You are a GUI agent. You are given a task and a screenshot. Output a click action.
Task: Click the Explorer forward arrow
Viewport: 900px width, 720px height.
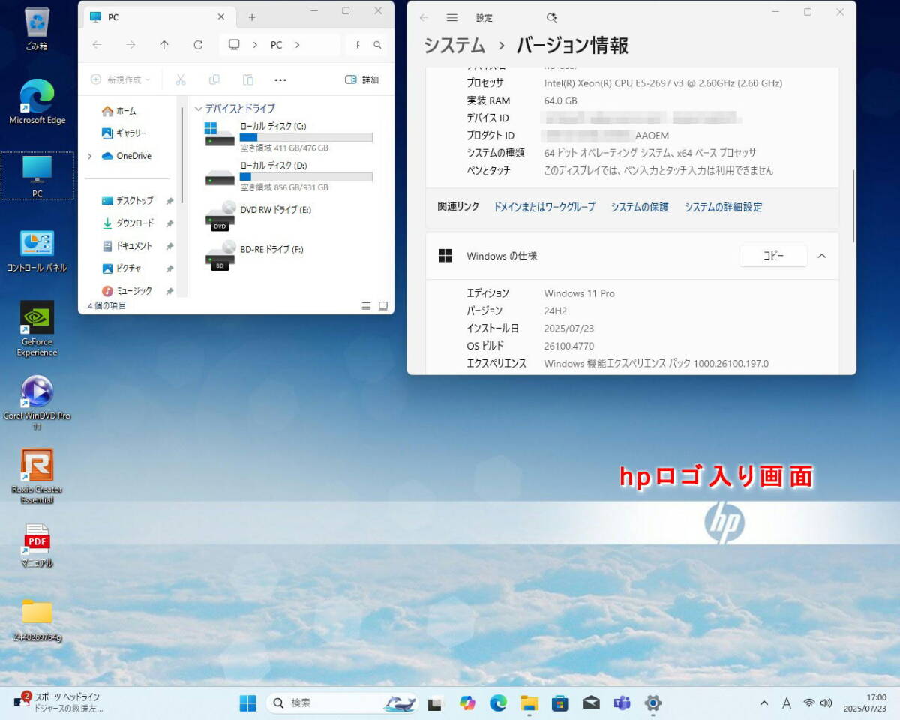click(130, 45)
